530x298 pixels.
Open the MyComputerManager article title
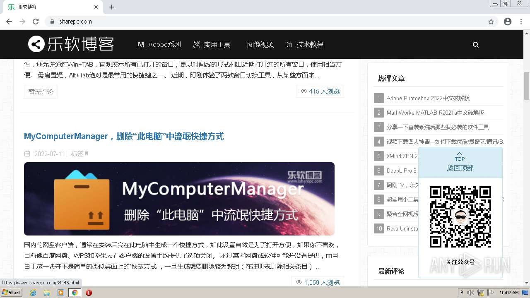coord(124,136)
